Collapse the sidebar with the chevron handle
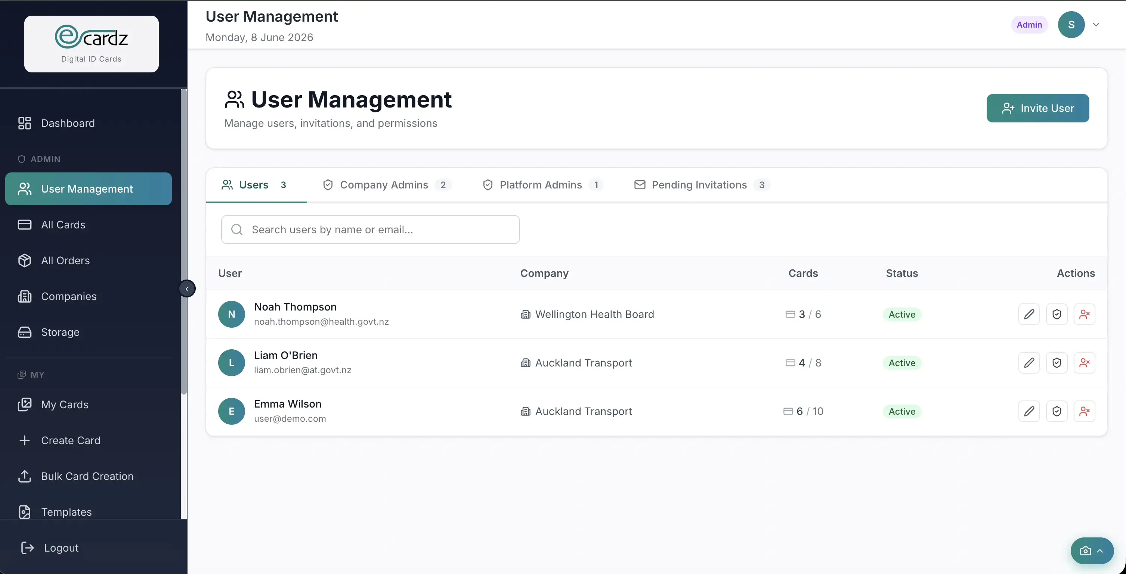Viewport: 1126px width, 574px height. click(187, 289)
